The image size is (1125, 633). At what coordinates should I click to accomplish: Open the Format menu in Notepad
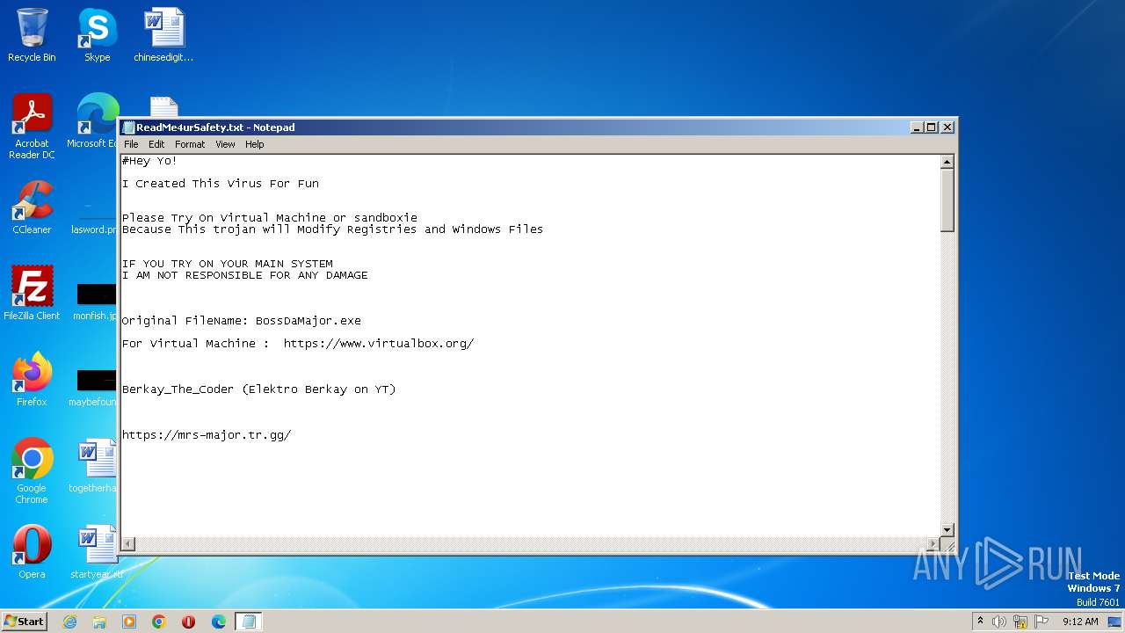coord(190,144)
